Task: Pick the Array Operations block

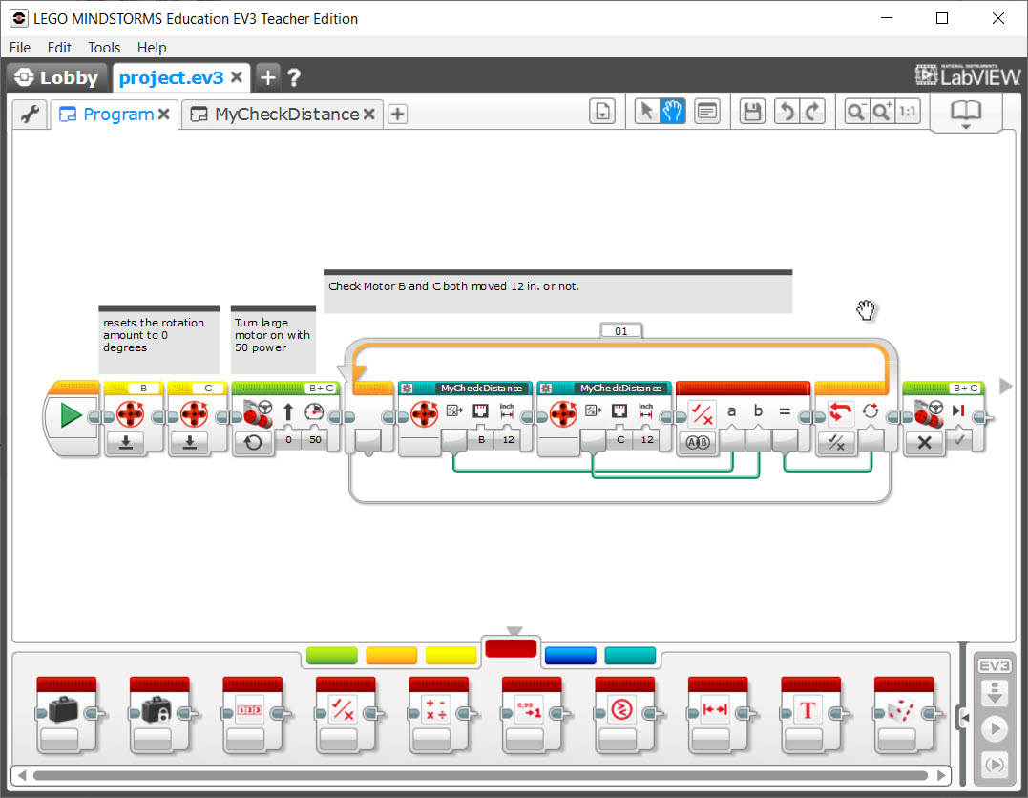Action: pos(253,715)
